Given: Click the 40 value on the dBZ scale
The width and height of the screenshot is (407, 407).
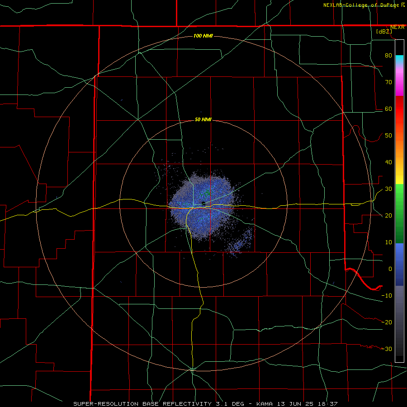Looking at the screenshot, I should [x=388, y=162].
